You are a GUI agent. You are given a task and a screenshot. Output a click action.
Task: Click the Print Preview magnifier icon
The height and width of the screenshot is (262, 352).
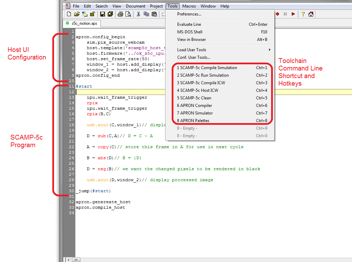coord(128,14)
